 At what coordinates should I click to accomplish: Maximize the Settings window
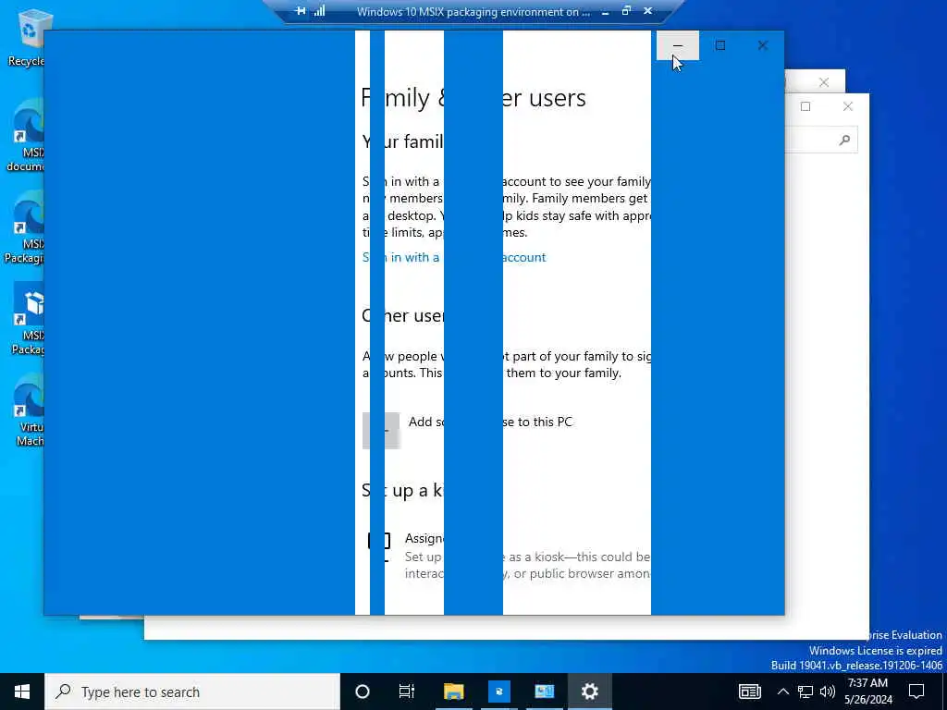point(719,45)
